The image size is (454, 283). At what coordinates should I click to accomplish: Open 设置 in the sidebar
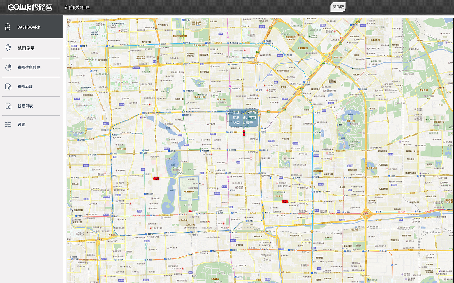point(32,125)
